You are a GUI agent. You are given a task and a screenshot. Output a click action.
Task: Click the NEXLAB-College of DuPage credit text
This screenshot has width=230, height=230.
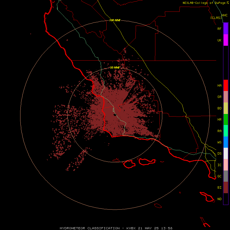(x=204, y=3)
